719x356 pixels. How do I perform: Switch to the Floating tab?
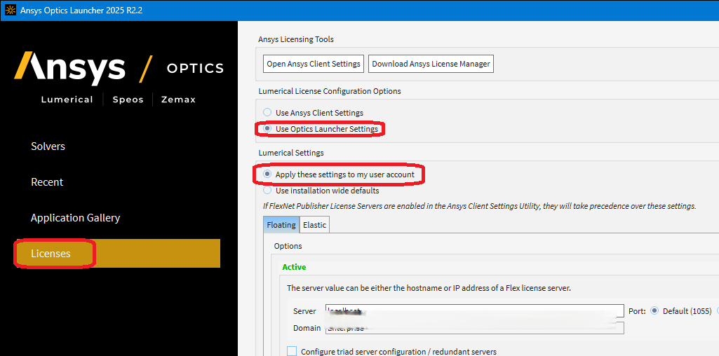tap(281, 225)
